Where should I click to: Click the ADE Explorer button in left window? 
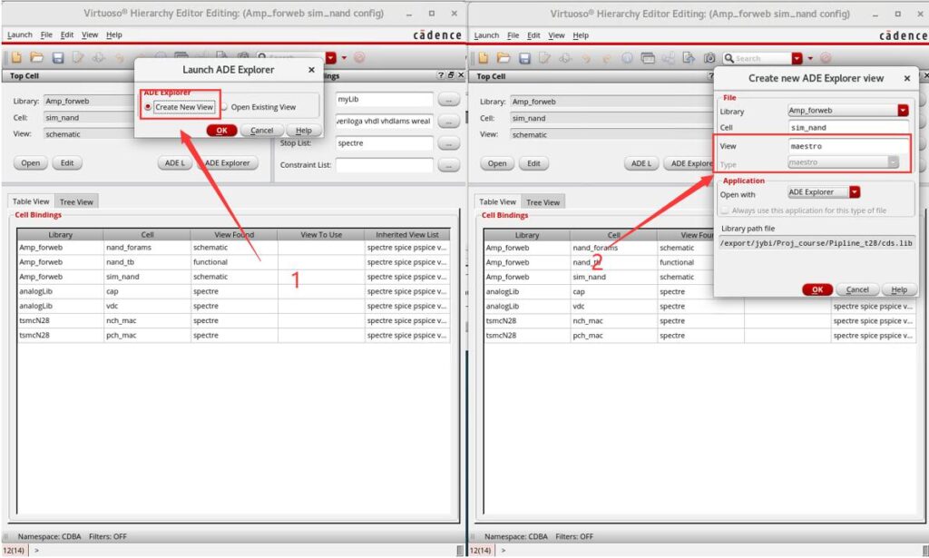coord(228,163)
